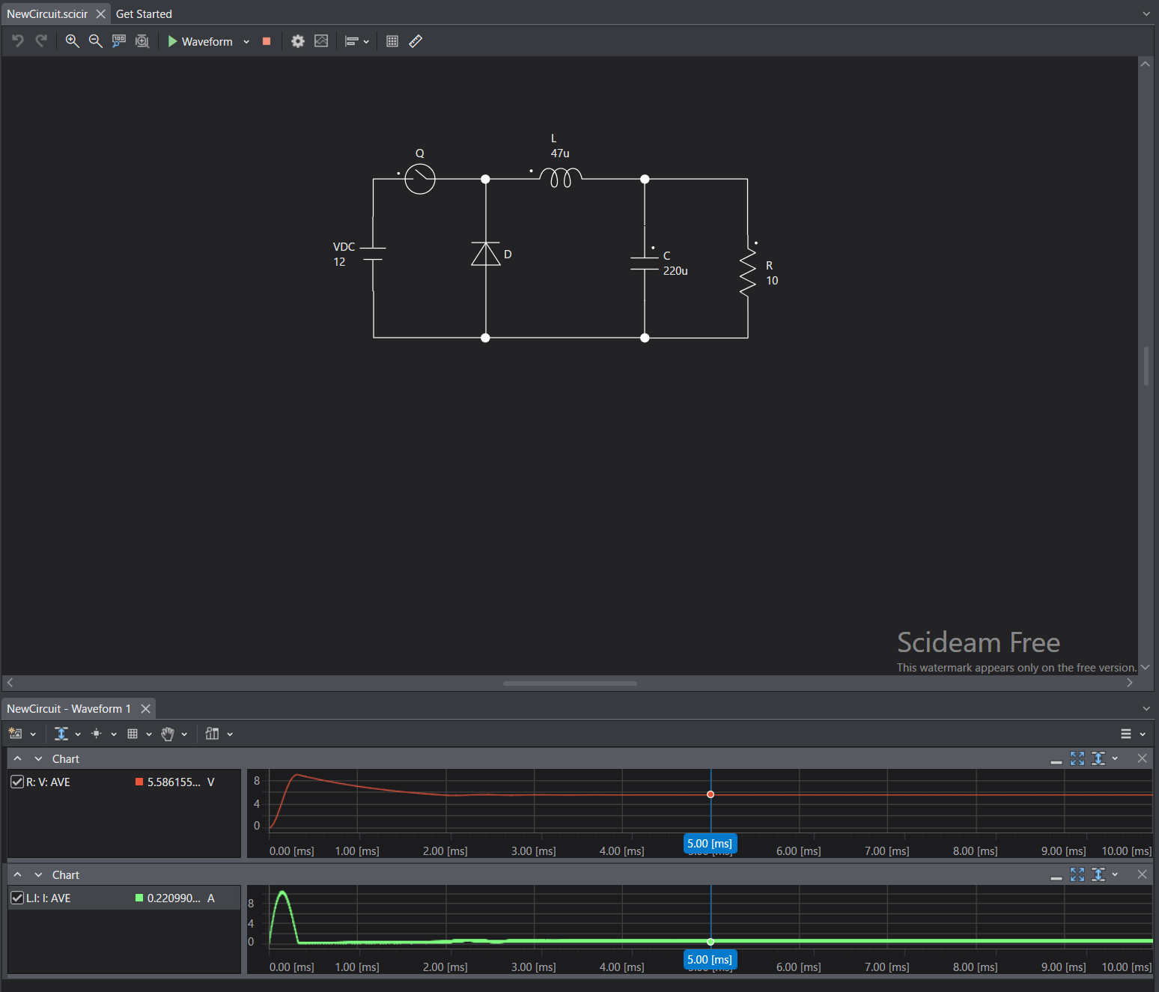The width and height of the screenshot is (1159, 992).
Task: Open the cursor marker dropdown arrow
Action: [x=114, y=734]
